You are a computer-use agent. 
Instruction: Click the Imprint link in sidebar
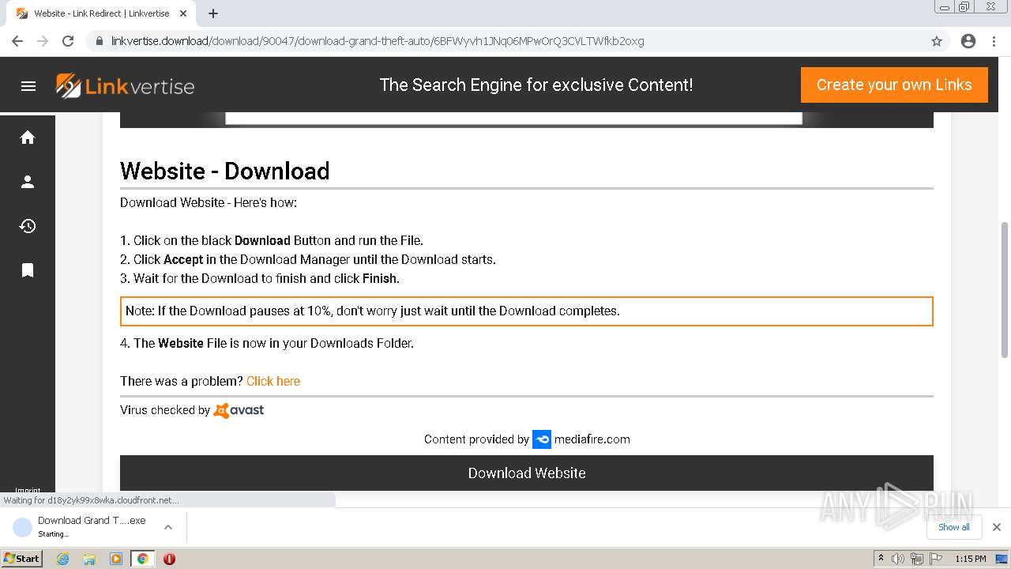tap(28, 491)
